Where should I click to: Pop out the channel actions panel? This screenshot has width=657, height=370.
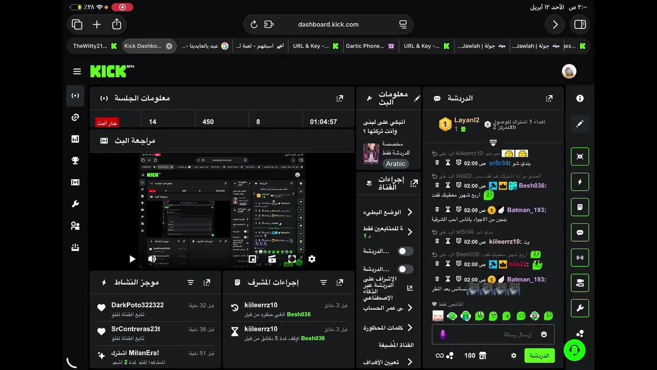[414, 183]
